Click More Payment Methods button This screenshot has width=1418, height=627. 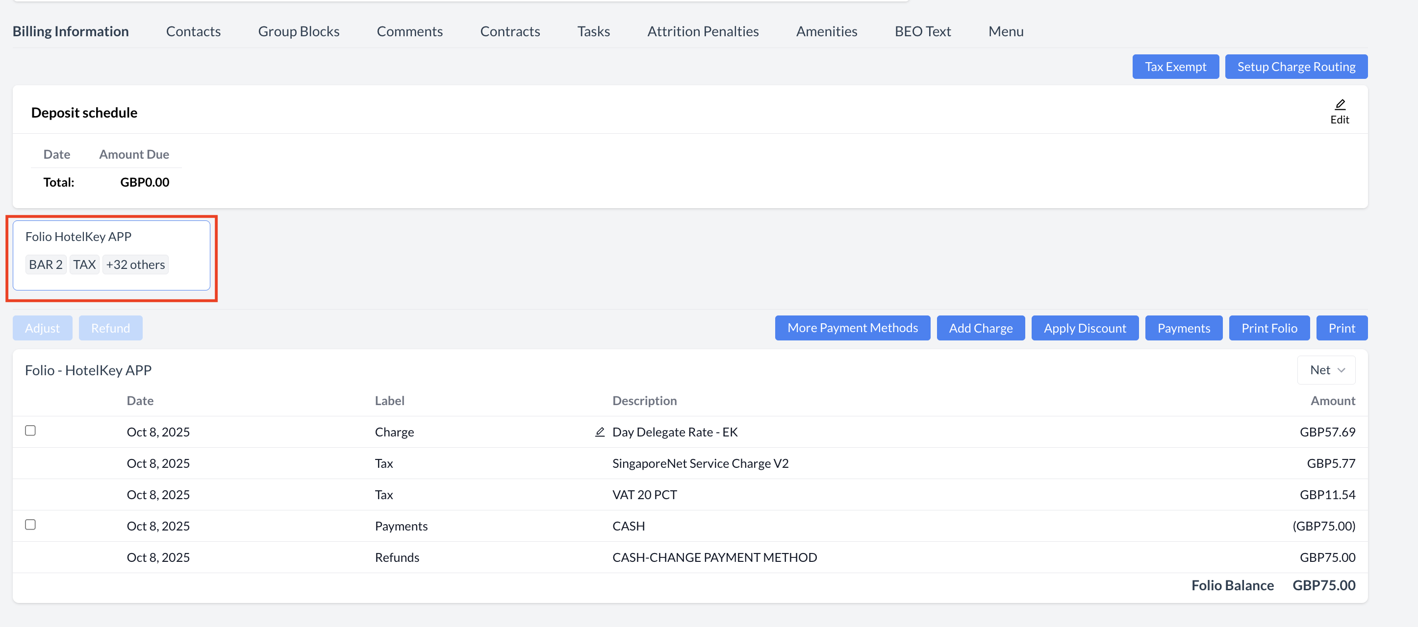coord(852,328)
